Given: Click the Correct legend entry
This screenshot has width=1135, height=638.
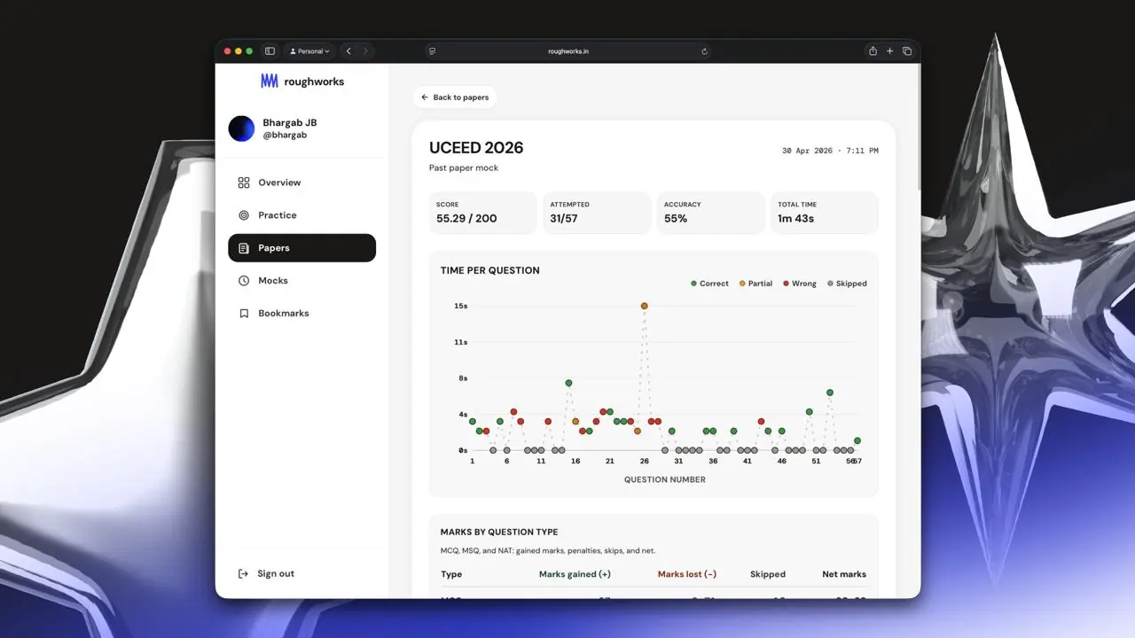Looking at the screenshot, I should point(709,284).
